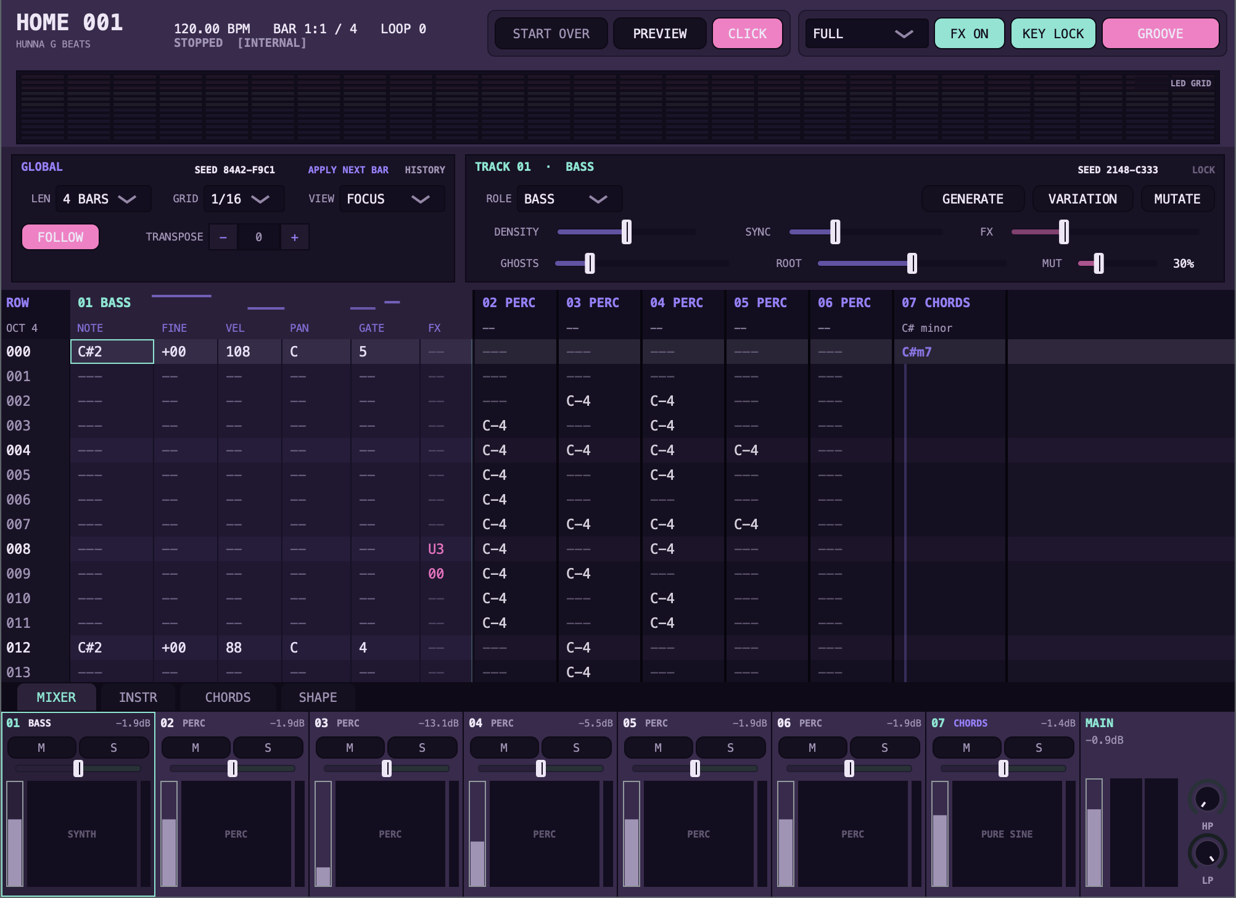Toggle KEY LOCK
Screen dimensions: 1236x898
tap(1053, 33)
